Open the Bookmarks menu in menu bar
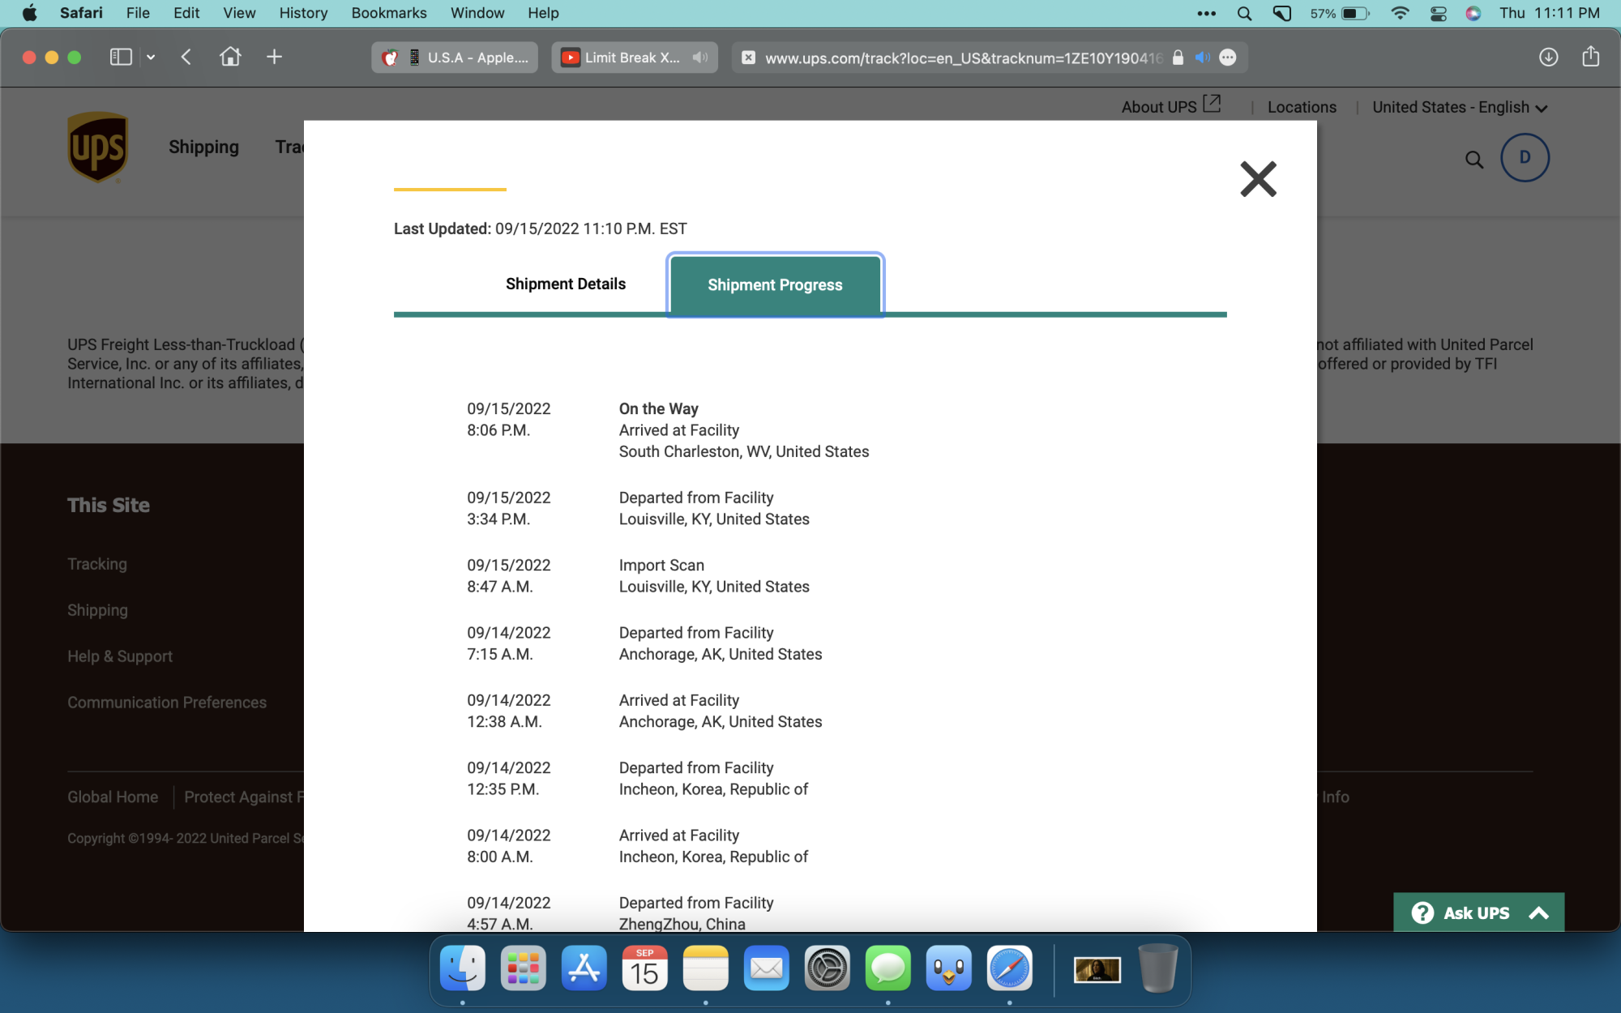The width and height of the screenshot is (1621, 1013). tap(388, 13)
